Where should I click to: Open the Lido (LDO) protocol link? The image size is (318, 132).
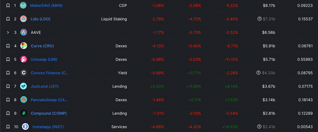click(x=41, y=19)
